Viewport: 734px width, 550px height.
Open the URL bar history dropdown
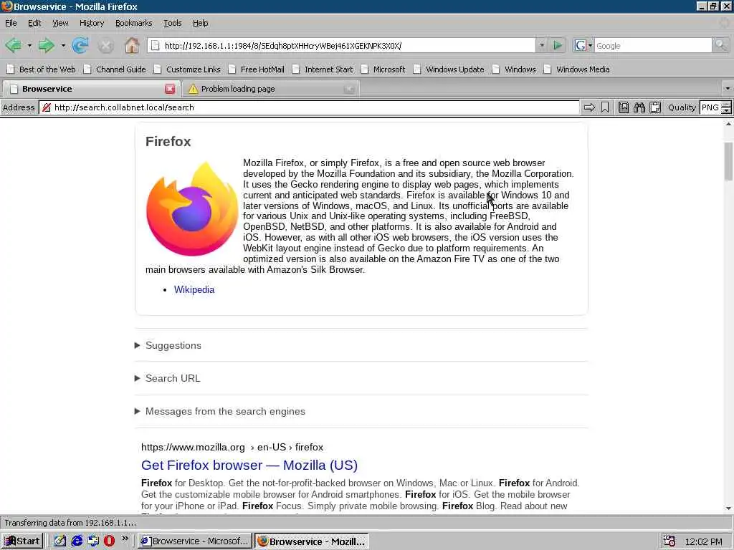coord(542,45)
